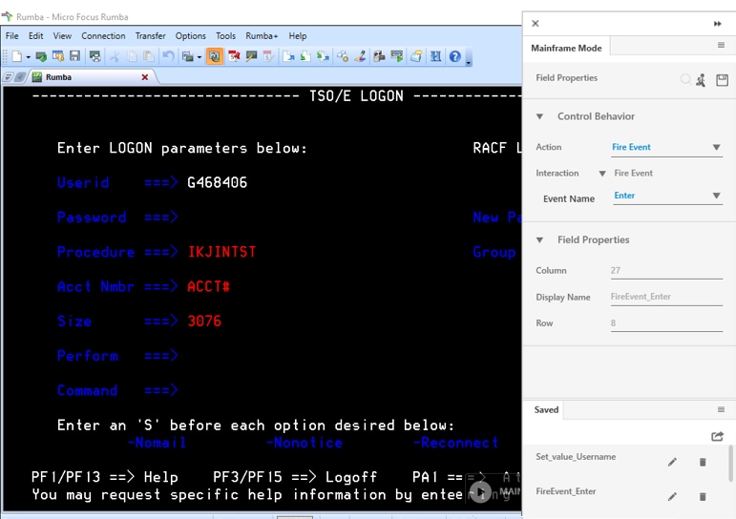The width and height of the screenshot is (736, 519).
Task: Click the -Nomail option in terminal
Action: pos(157,443)
